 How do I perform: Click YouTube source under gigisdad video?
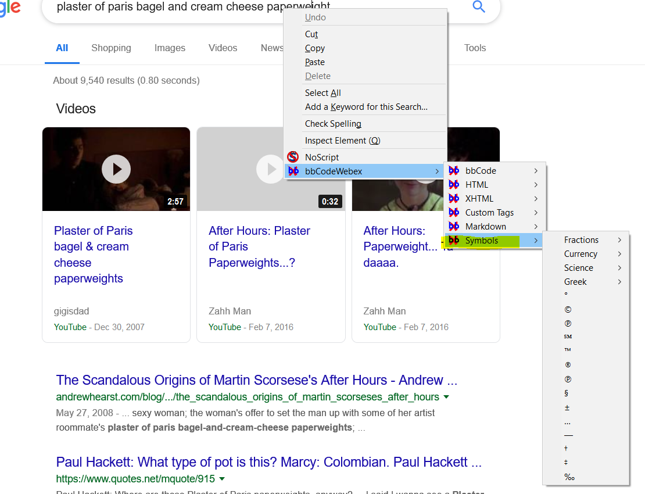tap(70, 327)
